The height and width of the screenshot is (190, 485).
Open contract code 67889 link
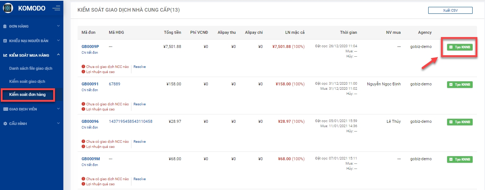click(x=114, y=84)
